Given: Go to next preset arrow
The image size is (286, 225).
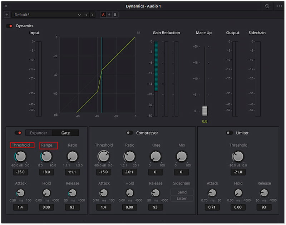Looking at the screenshot, I should pos(93,15).
